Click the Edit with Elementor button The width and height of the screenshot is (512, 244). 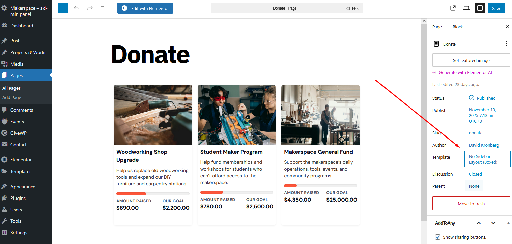(x=145, y=8)
